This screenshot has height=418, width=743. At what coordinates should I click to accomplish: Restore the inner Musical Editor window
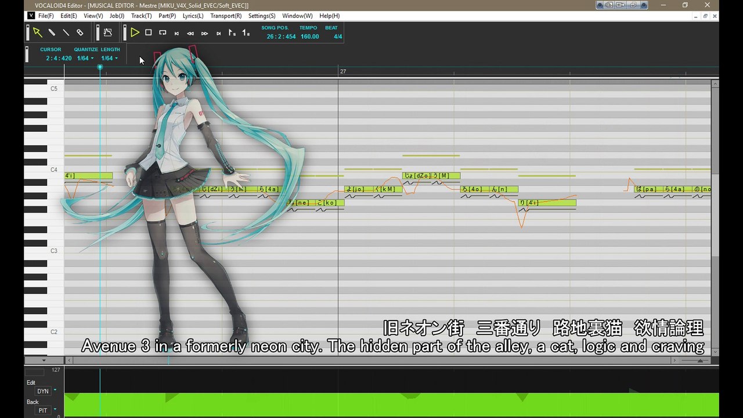[x=705, y=16]
